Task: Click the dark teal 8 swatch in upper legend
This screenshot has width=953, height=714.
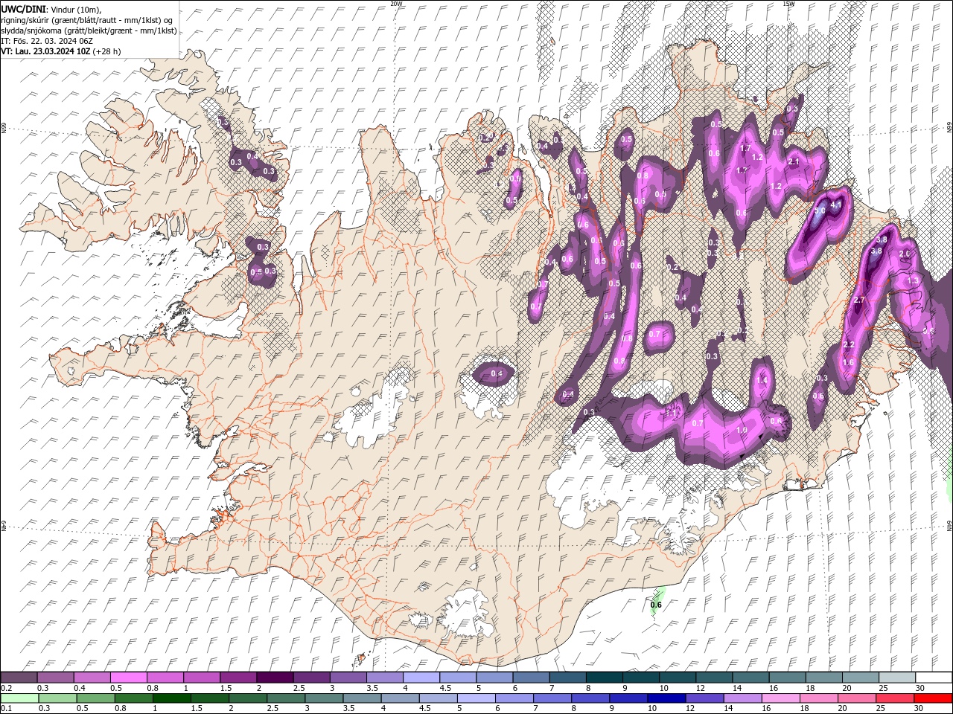Action: click(x=603, y=678)
